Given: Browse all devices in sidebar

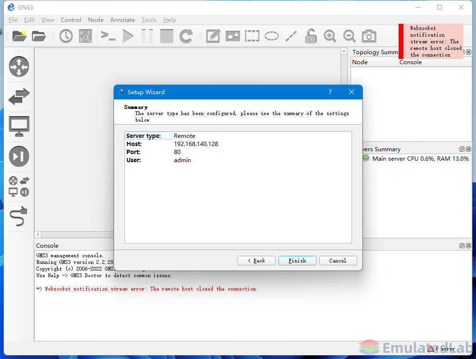Looking at the screenshot, I should pos(19,186).
